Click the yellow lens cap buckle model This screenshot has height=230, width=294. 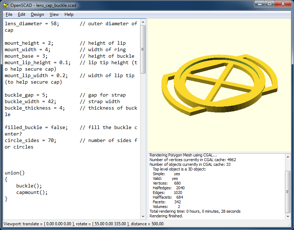coord(219,84)
